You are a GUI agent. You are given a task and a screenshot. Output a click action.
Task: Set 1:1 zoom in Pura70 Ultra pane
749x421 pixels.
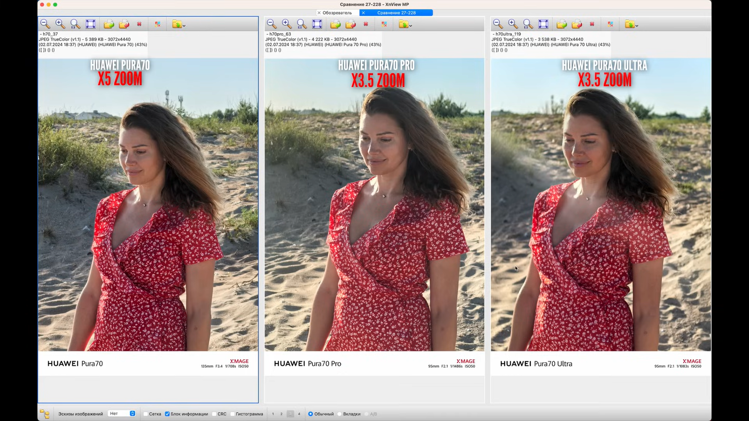point(528,24)
